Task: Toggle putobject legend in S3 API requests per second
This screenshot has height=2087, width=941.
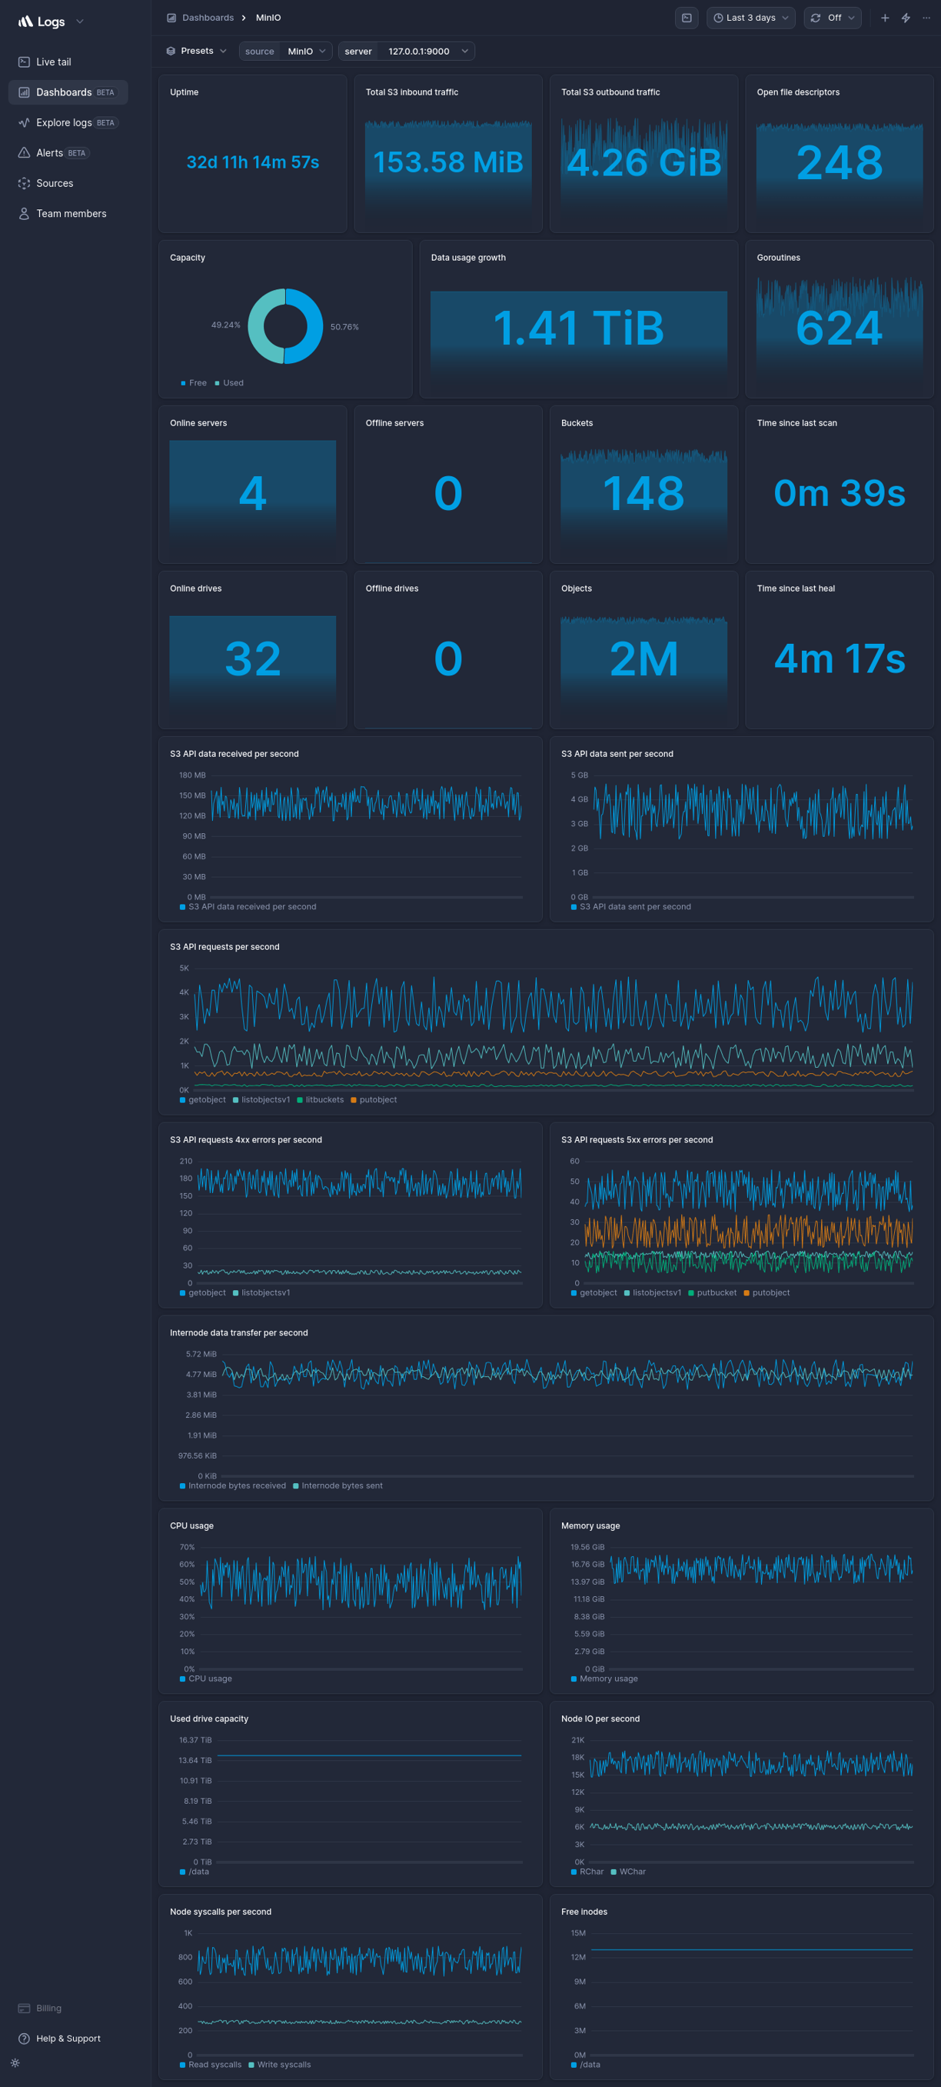Action: (x=374, y=1100)
